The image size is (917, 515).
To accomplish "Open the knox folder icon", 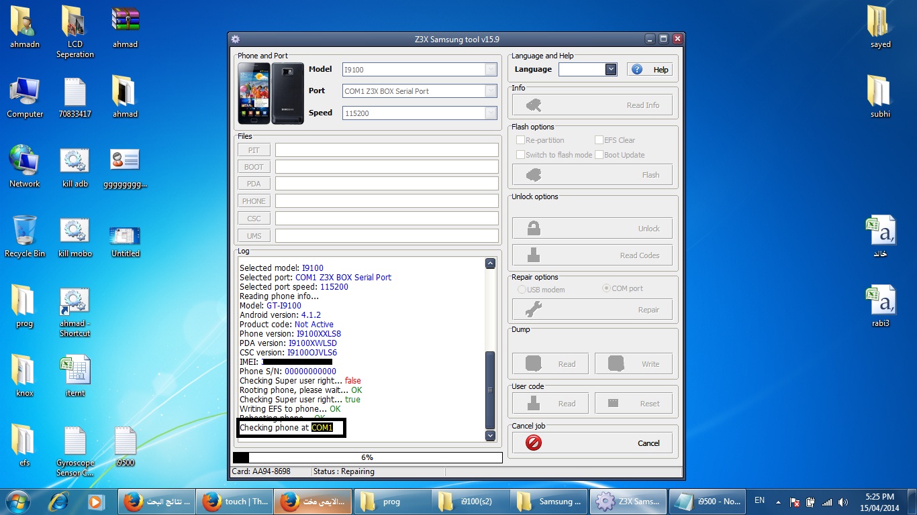I will [25, 376].
